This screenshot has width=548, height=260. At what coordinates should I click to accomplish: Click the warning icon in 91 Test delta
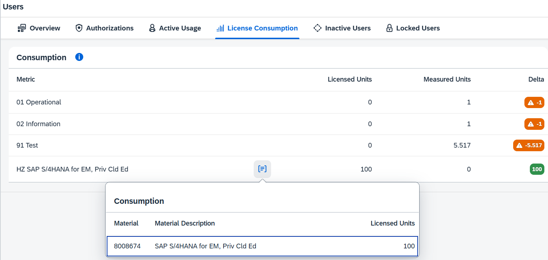tap(520, 146)
